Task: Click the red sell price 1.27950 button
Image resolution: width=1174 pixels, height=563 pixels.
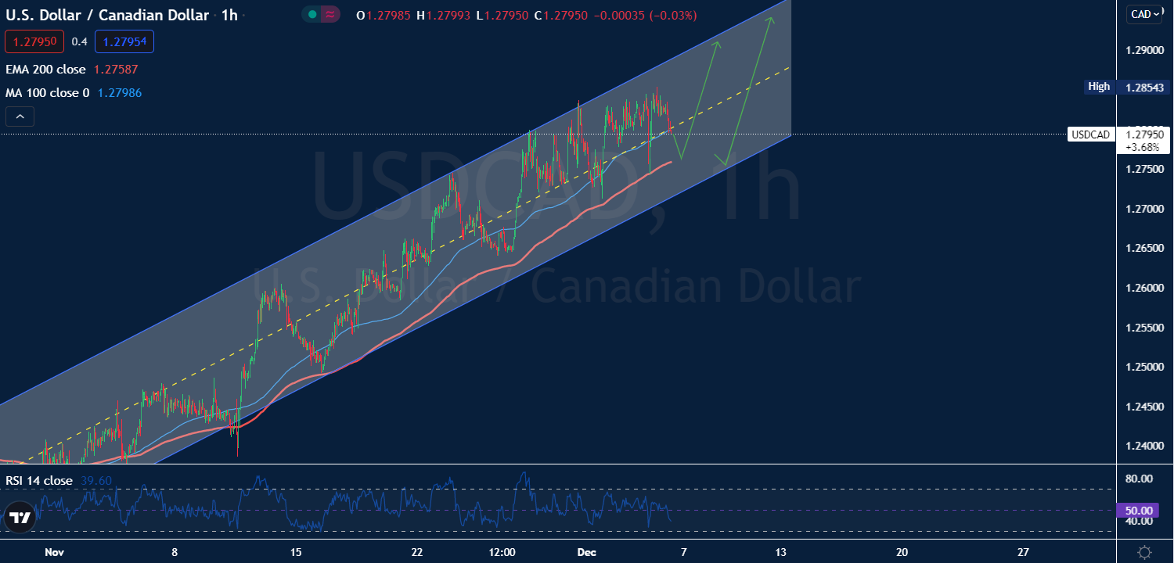Action: pos(34,41)
